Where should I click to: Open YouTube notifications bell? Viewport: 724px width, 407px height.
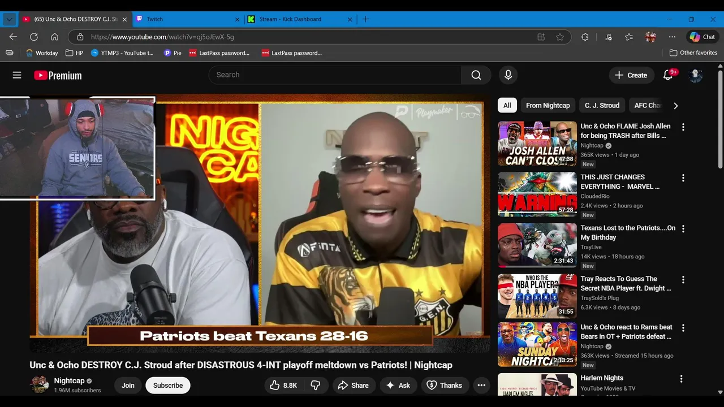click(x=668, y=75)
